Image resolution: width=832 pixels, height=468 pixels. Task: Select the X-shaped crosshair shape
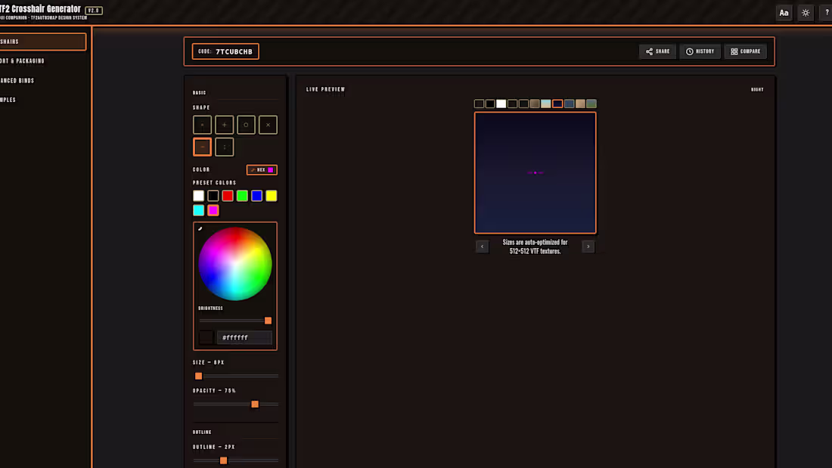coord(268,125)
